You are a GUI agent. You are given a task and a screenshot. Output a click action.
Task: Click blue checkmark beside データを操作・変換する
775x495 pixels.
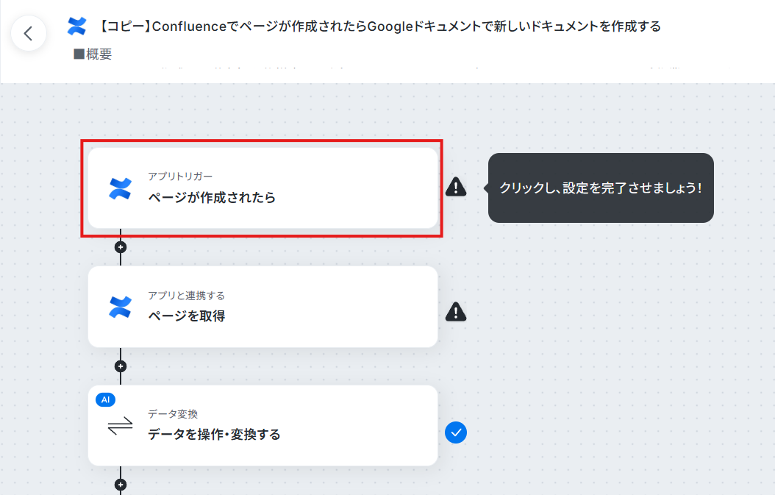[456, 432]
